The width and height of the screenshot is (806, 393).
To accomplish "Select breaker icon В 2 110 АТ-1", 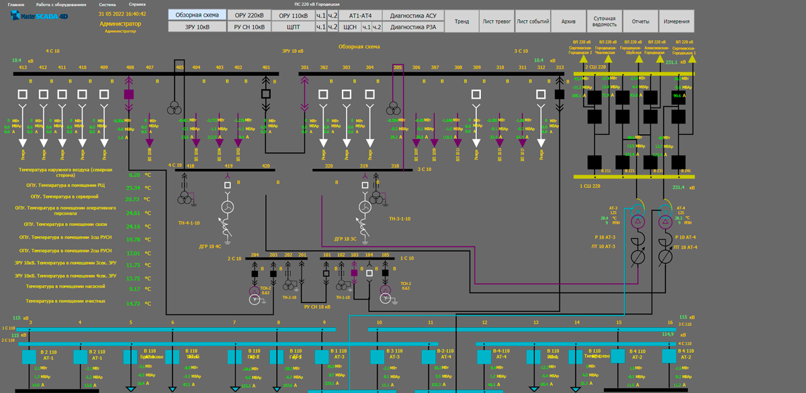I will click(29, 355).
